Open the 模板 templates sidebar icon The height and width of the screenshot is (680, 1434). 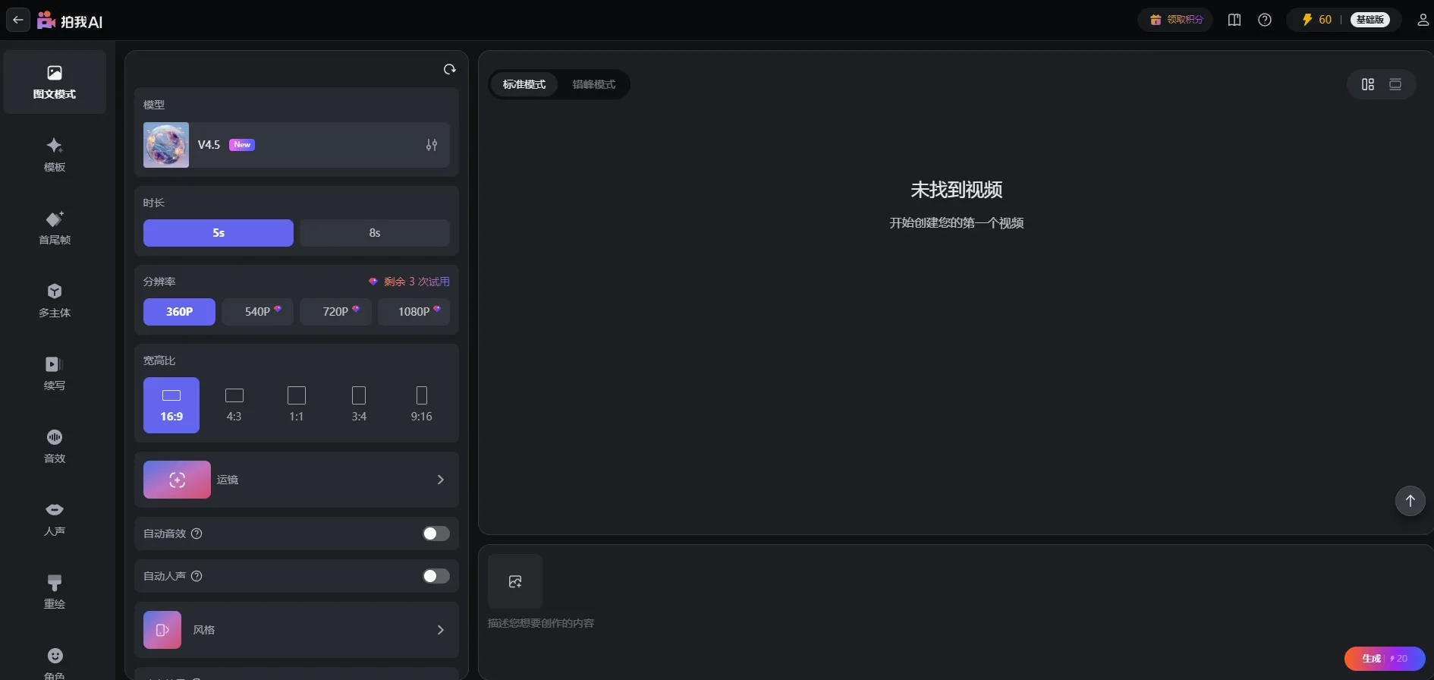point(55,155)
